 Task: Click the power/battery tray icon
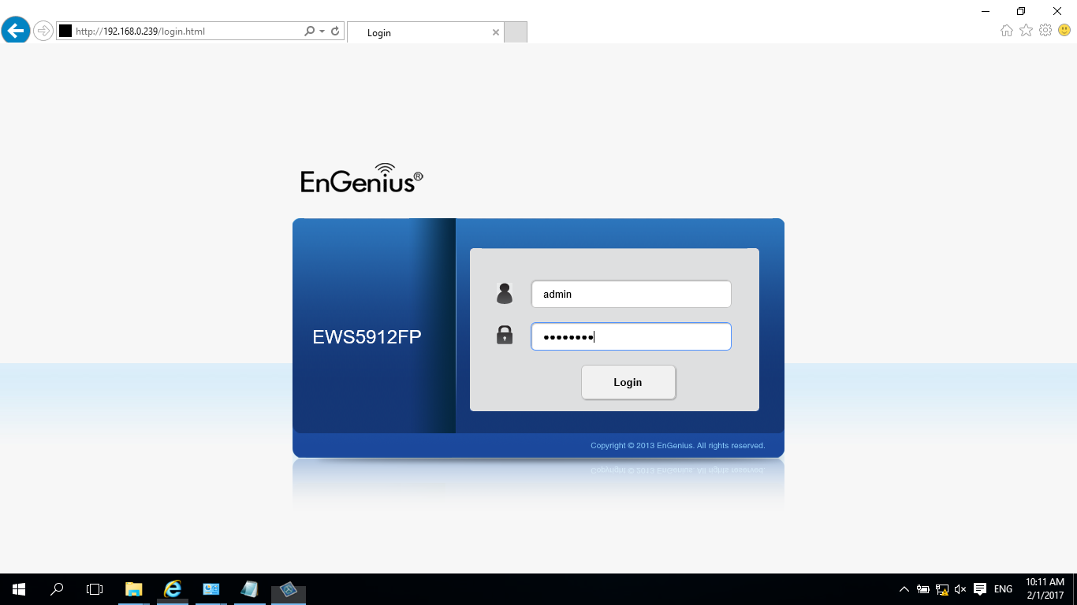tap(923, 589)
